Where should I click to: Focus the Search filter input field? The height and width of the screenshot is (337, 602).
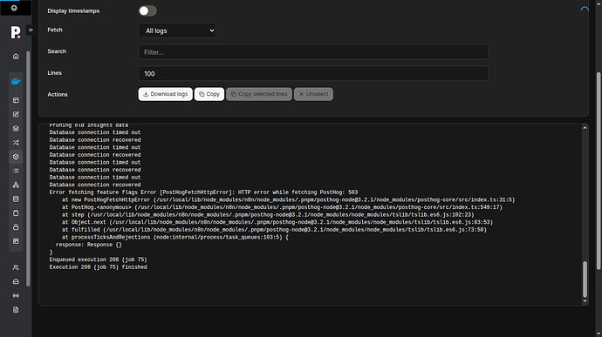(313, 52)
